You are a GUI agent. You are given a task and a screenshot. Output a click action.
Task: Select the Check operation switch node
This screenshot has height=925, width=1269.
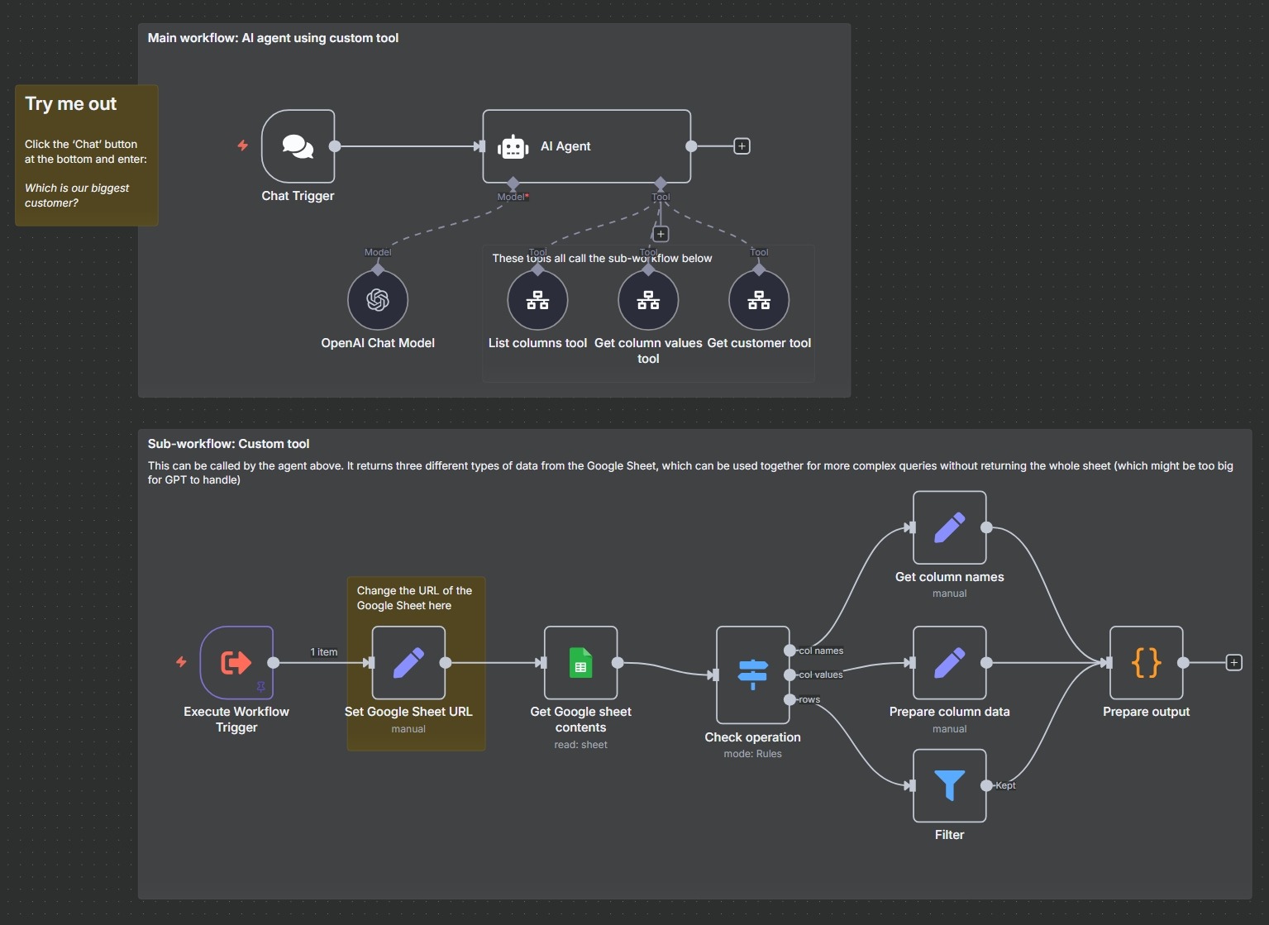click(x=752, y=675)
